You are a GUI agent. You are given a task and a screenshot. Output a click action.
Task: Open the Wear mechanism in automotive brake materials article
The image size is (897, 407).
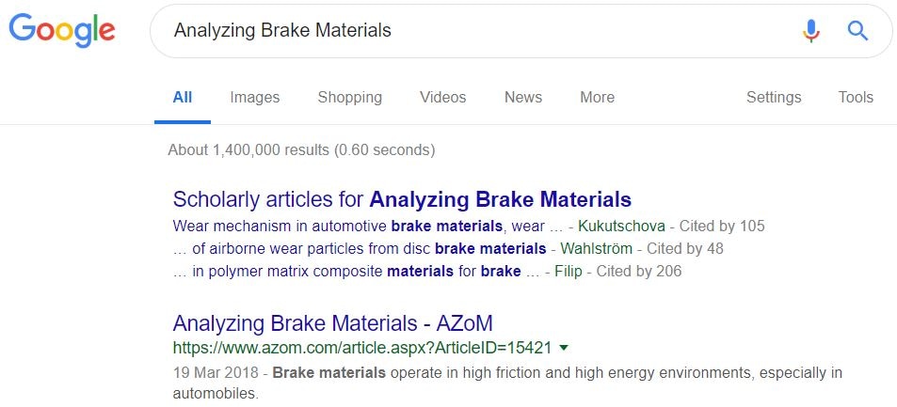pyautogui.click(x=359, y=227)
